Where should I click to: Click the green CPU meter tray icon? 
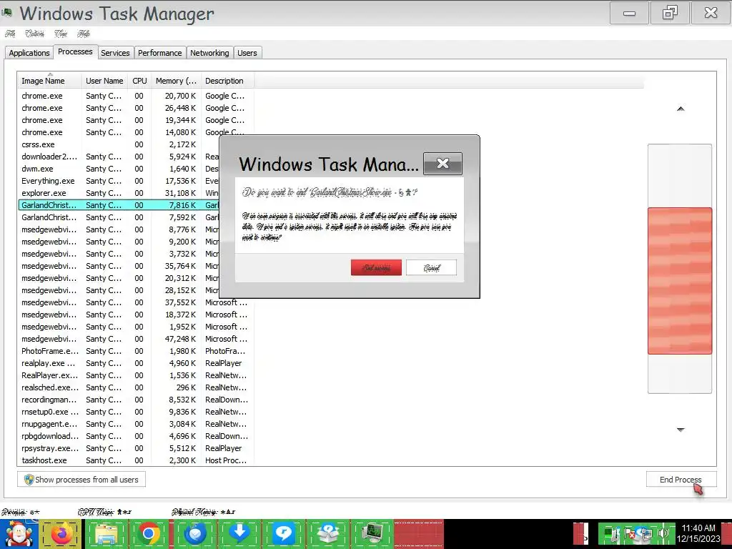[610, 533]
